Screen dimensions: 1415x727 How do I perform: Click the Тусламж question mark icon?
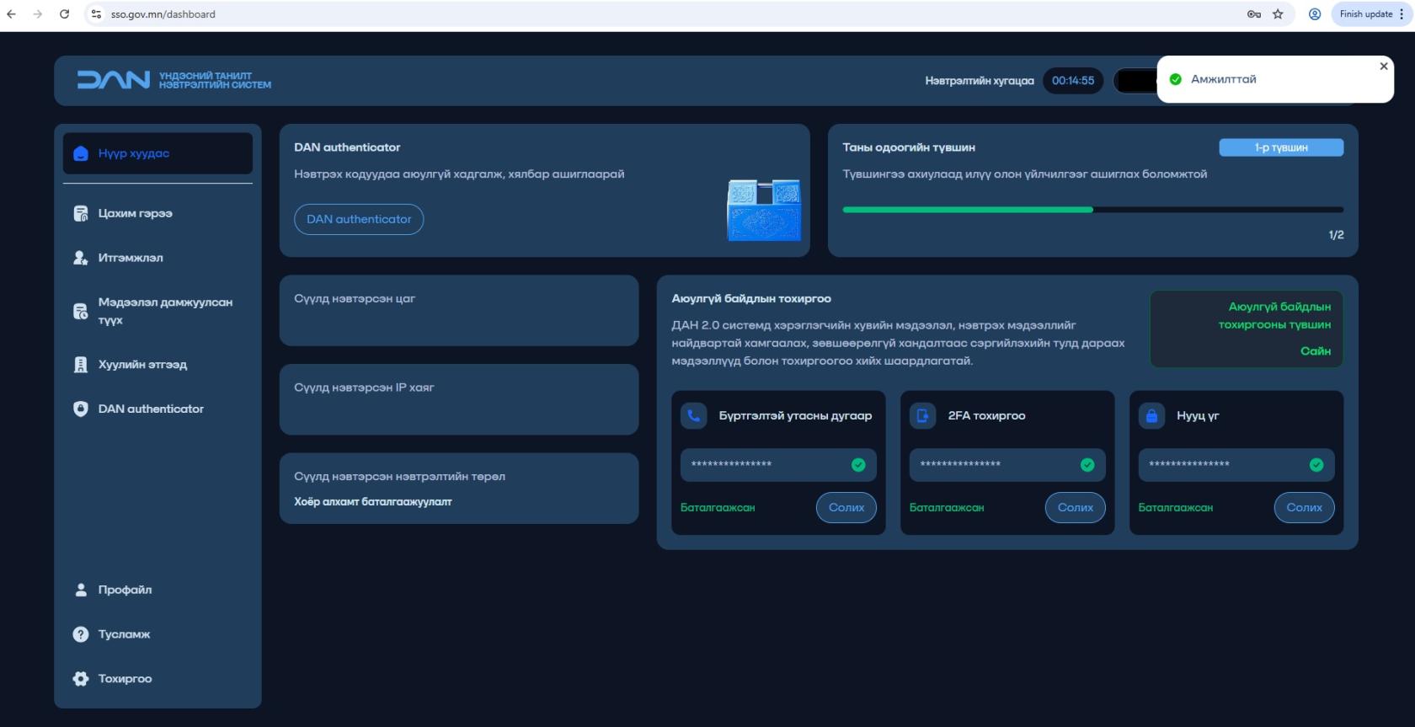tap(81, 634)
